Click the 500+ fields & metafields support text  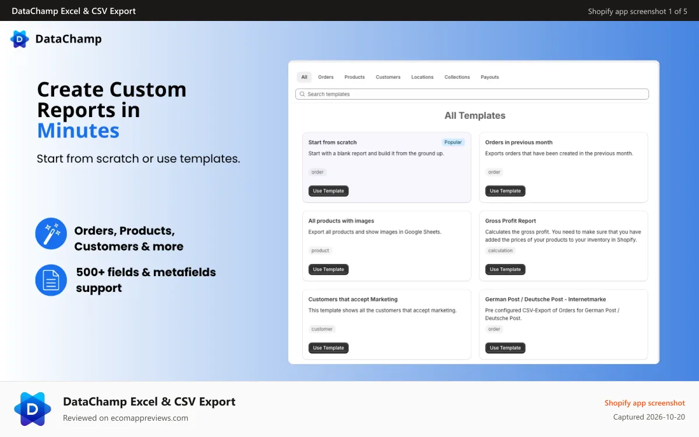(x=146, y=280)
